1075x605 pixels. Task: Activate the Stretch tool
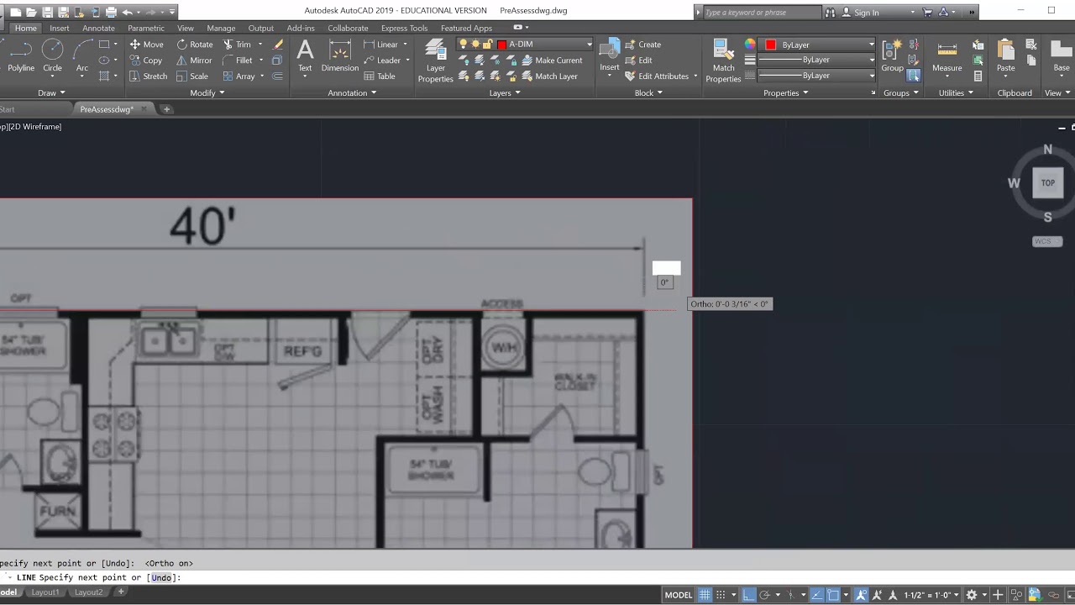[x=149, y=76]
